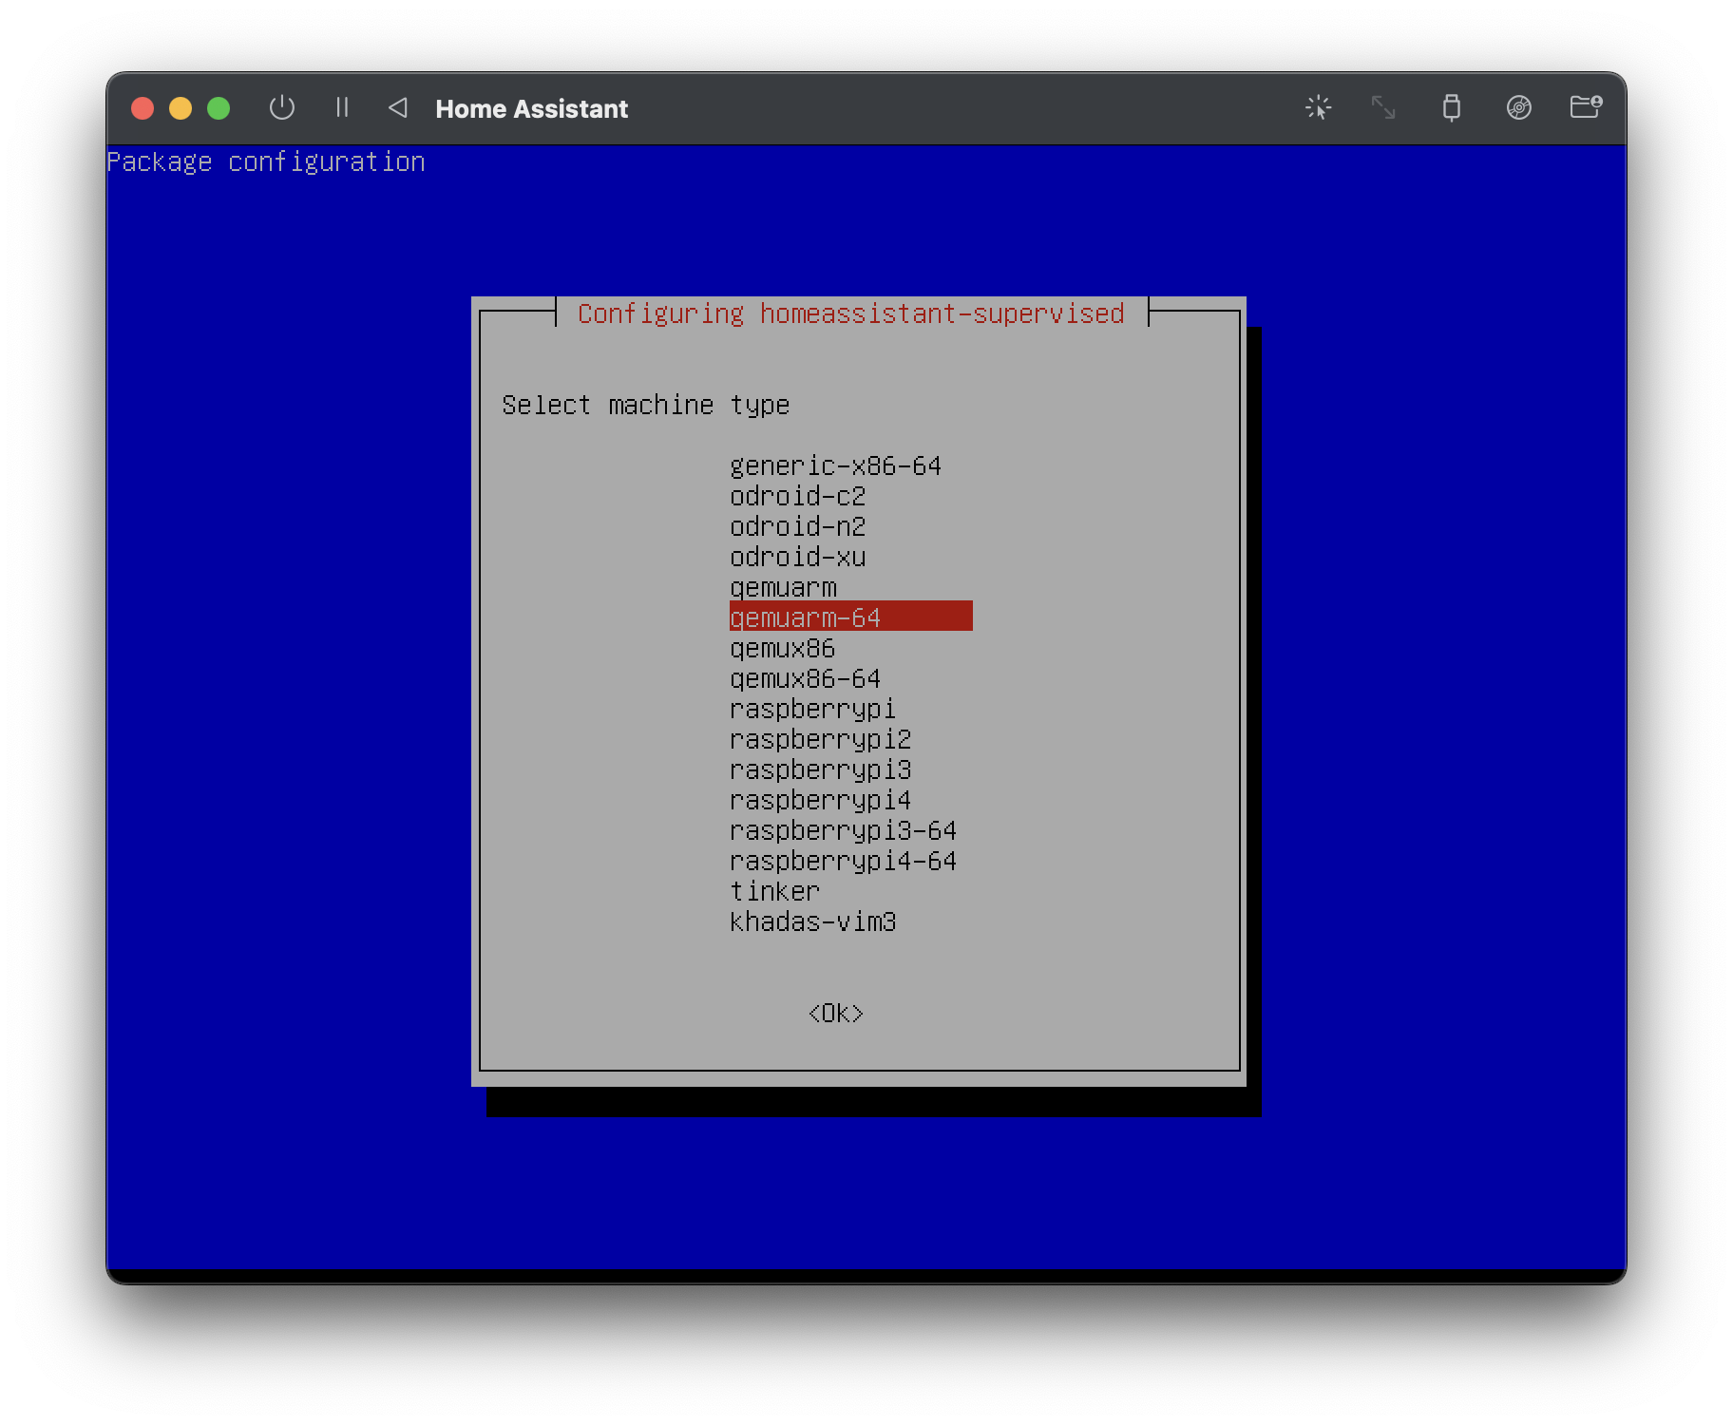This screenshot has height=1425, width=1733.
Task: Click the resize display arrows icon
Action: pos(1383,107)
